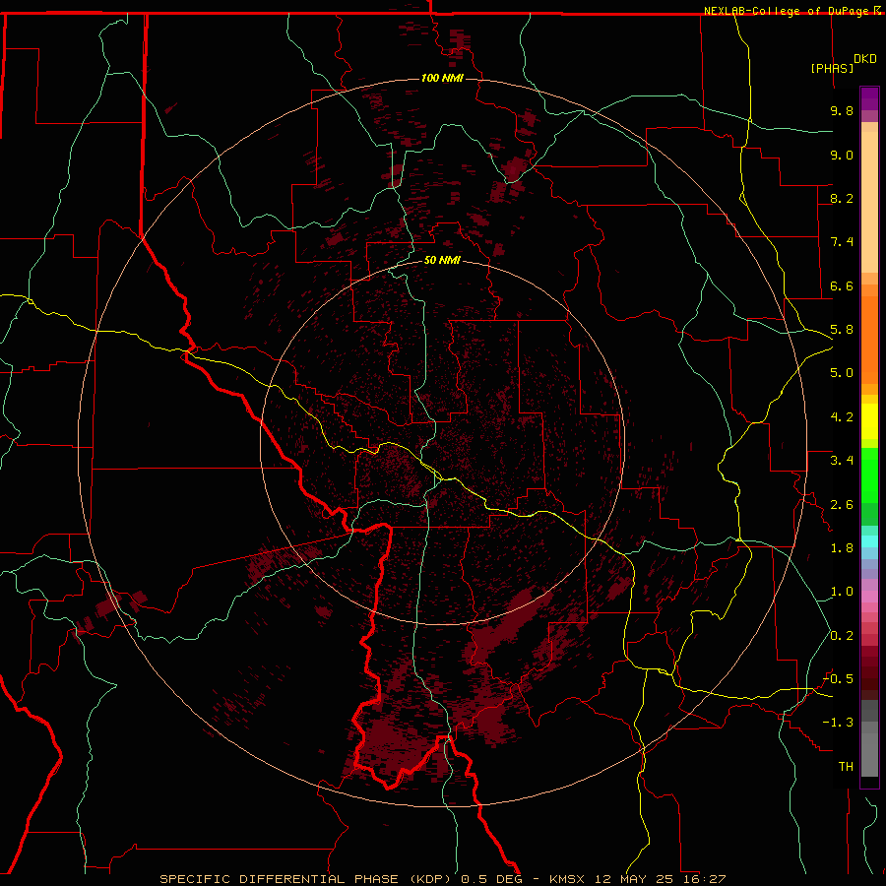Click the 5.8 scale value
886x886 pixels.
pos(842,330)
